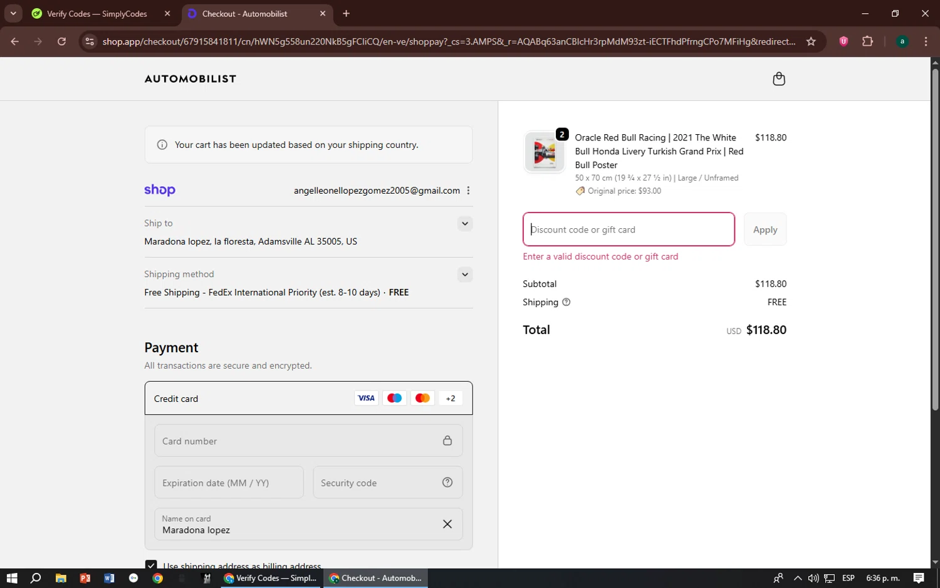Select Checkout - Automobilist taskbar window
This screenshot has height=588, width=940.
(376, 578)
